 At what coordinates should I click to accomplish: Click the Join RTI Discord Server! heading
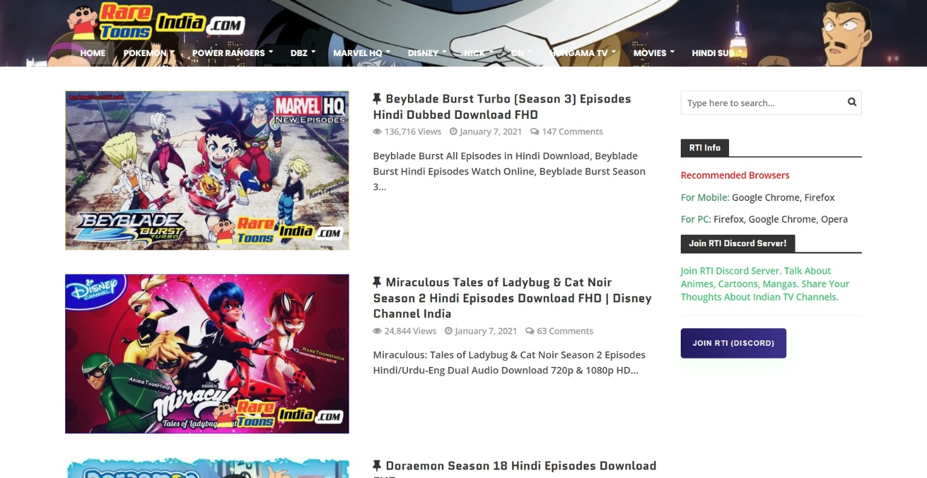point(737,243)
